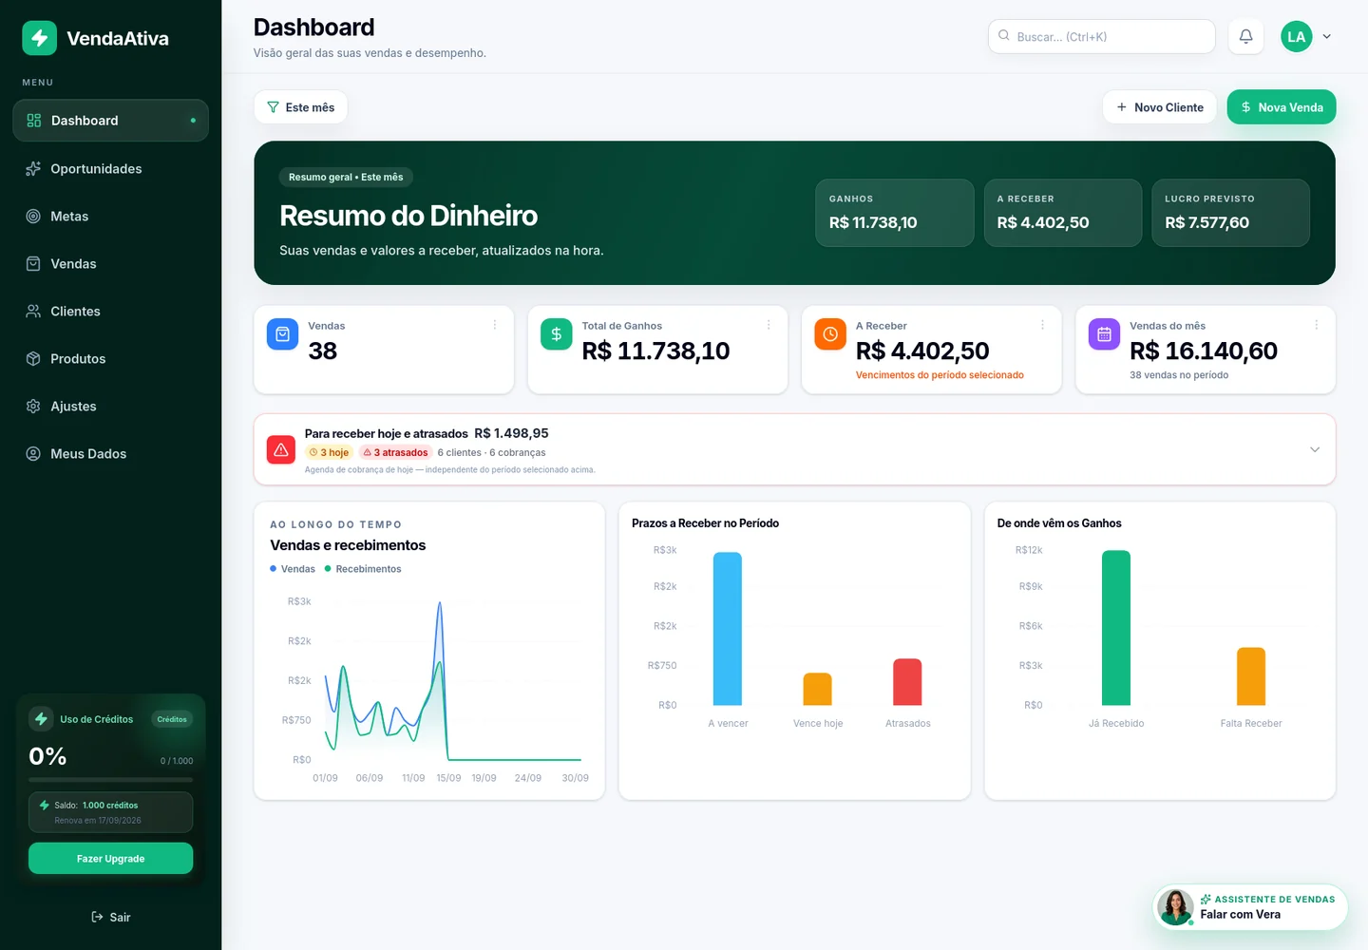Viewport: 1368px width, 950px height.
Task: Click the Fazer Upgrade button
Action: tap(110, 859)
